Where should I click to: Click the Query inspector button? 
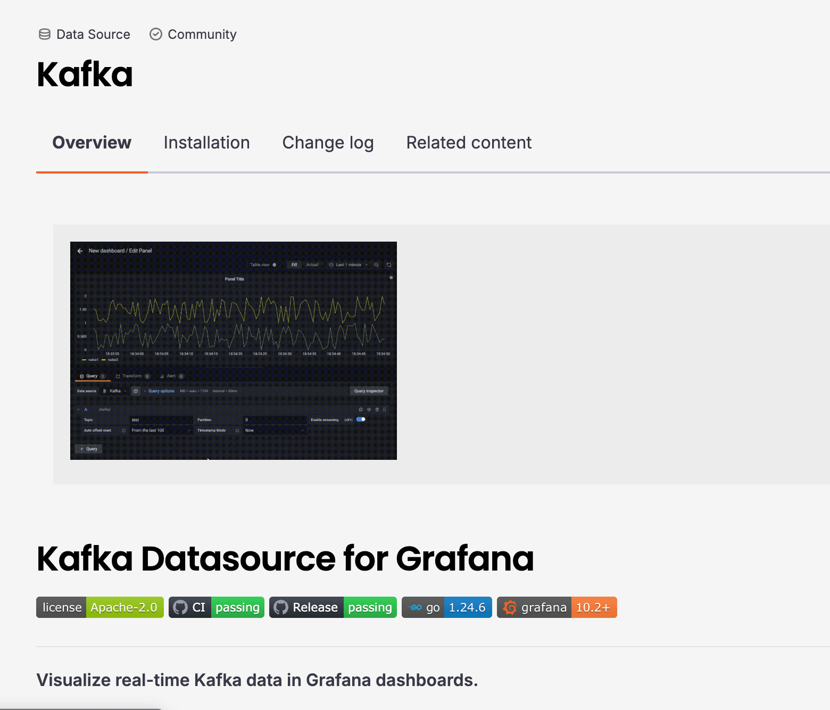click(369, 391)
